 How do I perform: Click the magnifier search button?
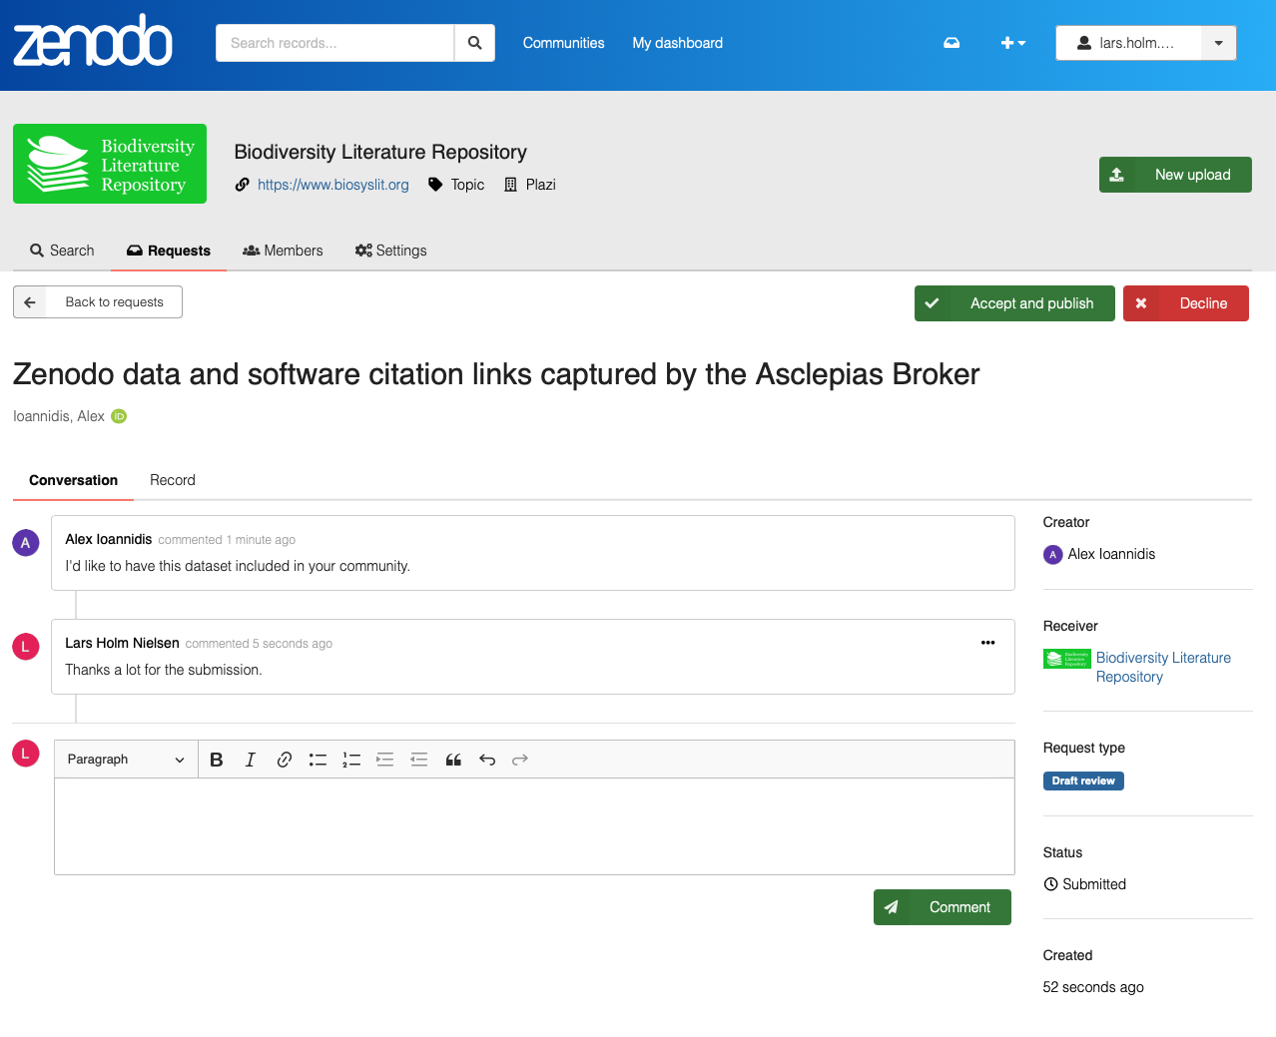(474, 43)
